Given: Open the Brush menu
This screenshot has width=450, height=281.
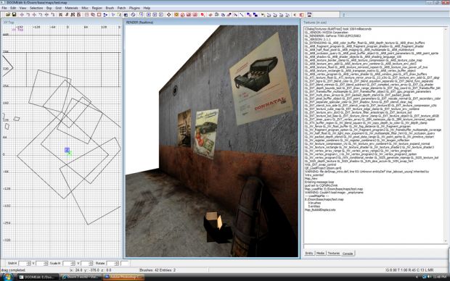Looking at the screenshot, I should tap(110, 8).
